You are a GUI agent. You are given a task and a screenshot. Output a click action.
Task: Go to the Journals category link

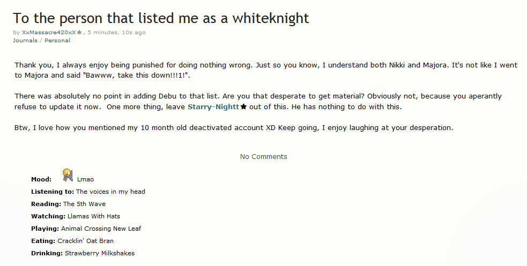[x=25, y=40]
